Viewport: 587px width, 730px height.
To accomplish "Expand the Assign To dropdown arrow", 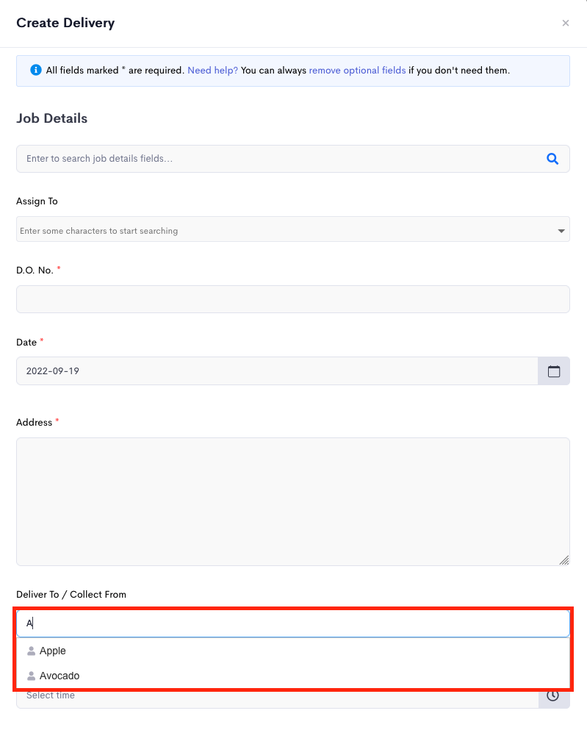I will [561, 231].
